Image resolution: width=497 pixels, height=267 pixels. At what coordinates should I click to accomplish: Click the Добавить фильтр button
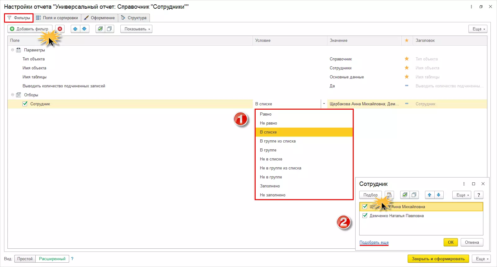click(x=30, y=29)
